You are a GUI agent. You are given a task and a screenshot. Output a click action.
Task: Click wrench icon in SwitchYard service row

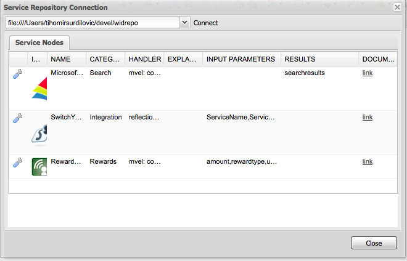(x=18, y=118)
